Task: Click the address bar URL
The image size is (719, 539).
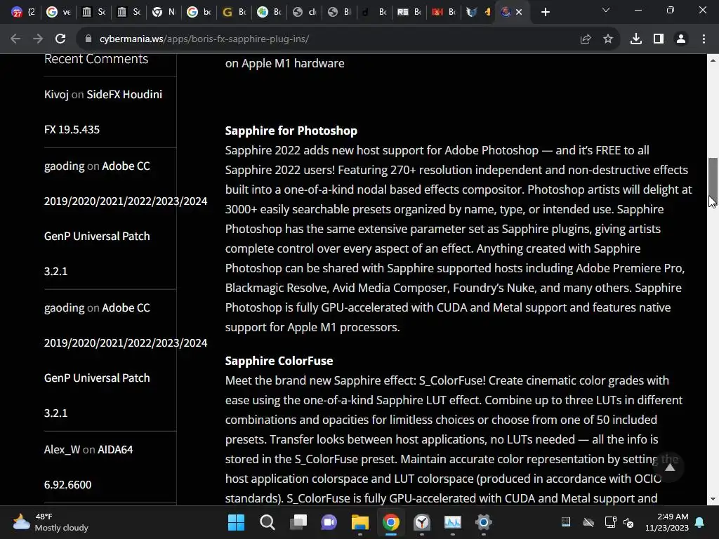Action: (x=204, y=39)
